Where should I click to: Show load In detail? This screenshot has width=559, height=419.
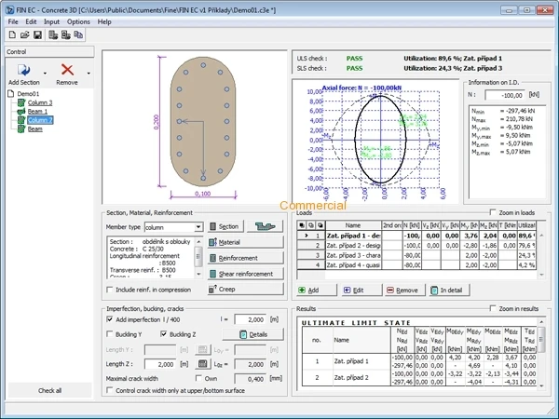449,290
